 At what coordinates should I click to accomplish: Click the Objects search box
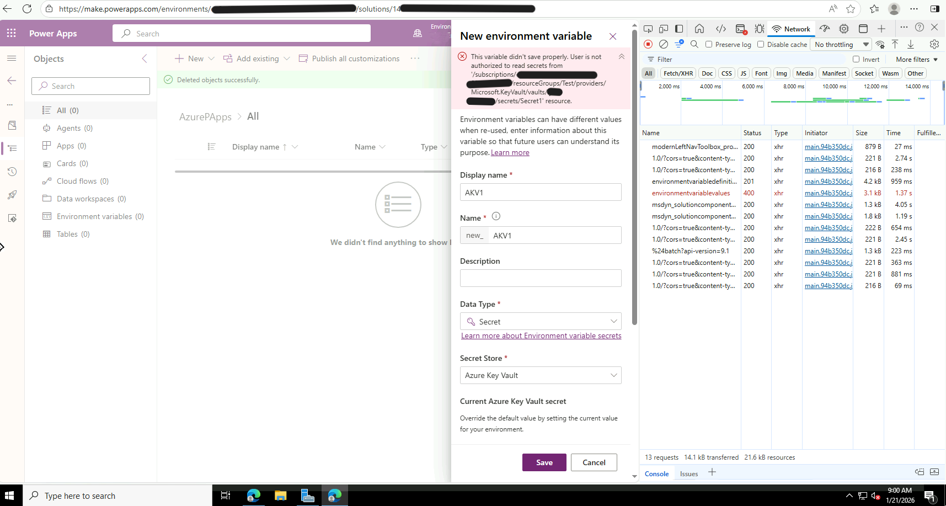click(90, 86)
